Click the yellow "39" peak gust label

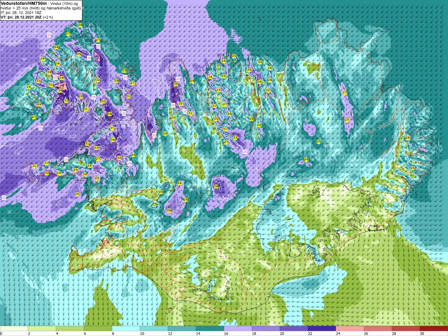[x=62, y=78]
